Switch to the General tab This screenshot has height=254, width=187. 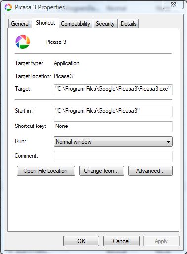click(20, 24)
